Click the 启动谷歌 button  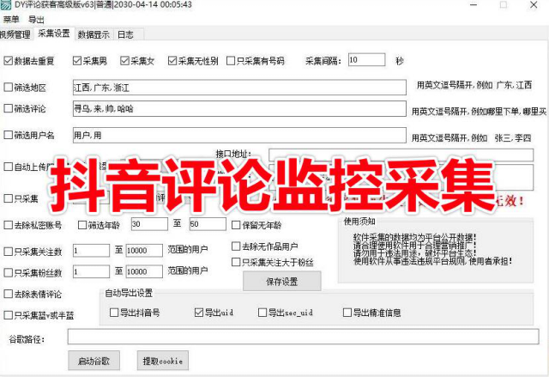94,361
